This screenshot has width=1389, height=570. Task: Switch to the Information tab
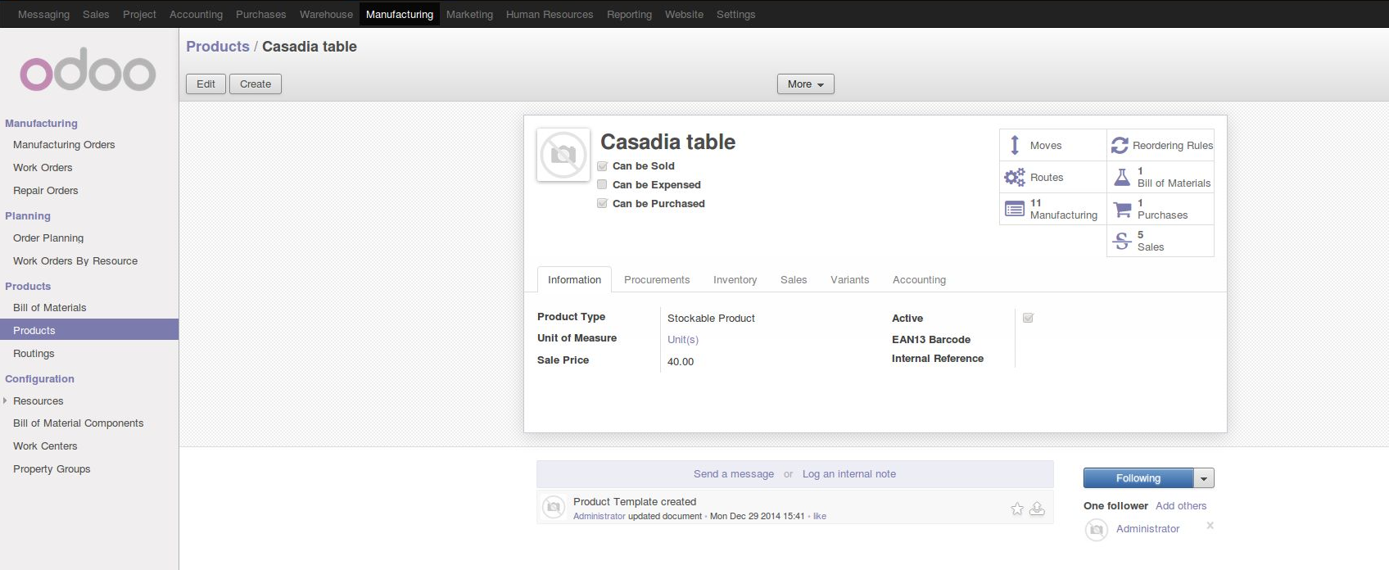[574, 280]
